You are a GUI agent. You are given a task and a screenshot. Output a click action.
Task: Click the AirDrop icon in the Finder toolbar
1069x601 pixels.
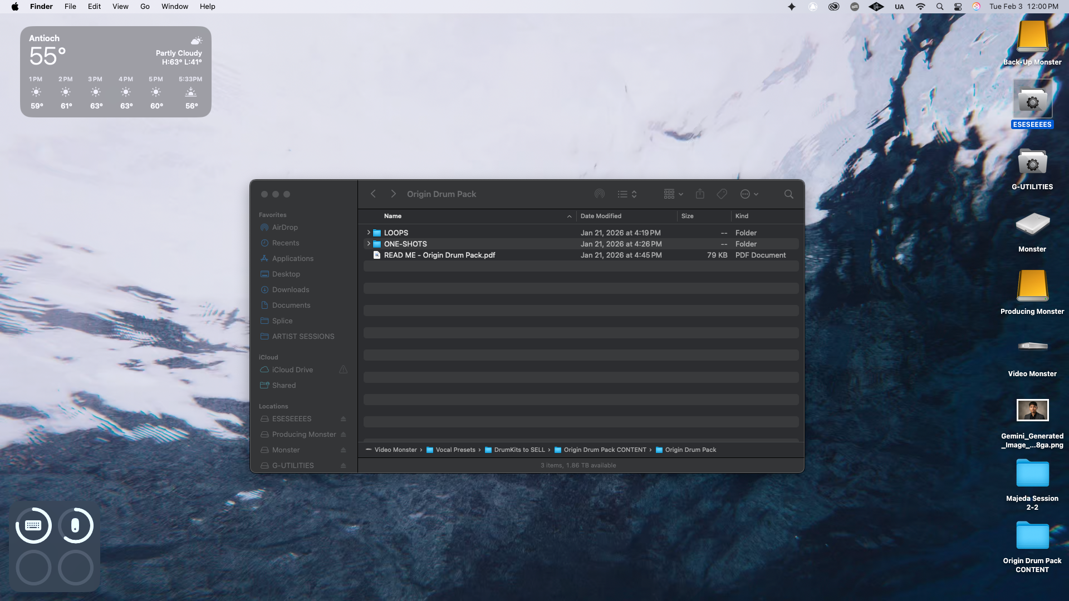(x=599, y=194)
